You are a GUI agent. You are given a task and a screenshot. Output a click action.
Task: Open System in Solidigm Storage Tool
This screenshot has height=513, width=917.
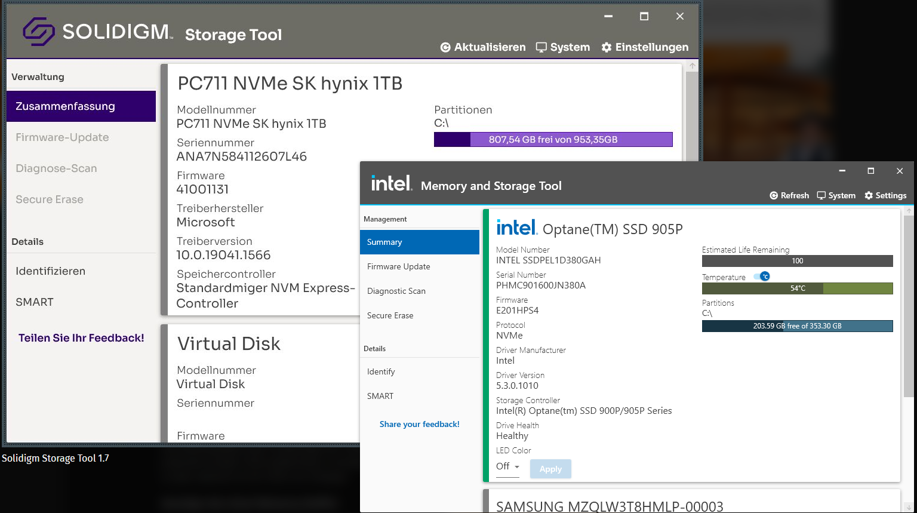563,47
